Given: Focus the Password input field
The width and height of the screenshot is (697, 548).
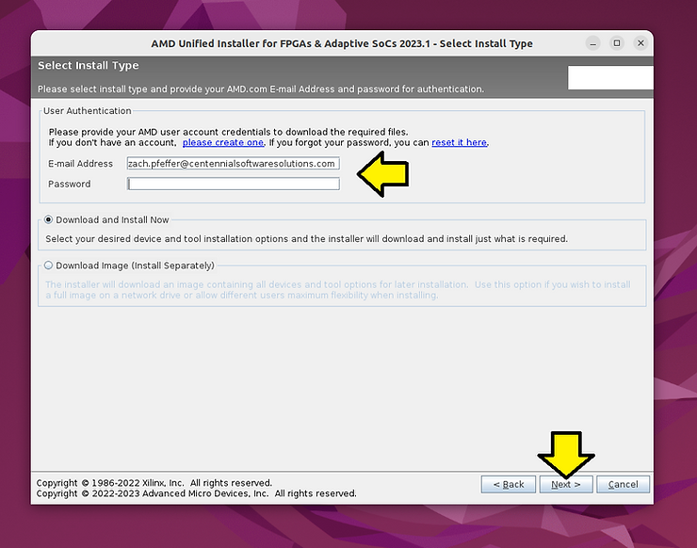Looking at the screenshot, I should tap(233, 184).
